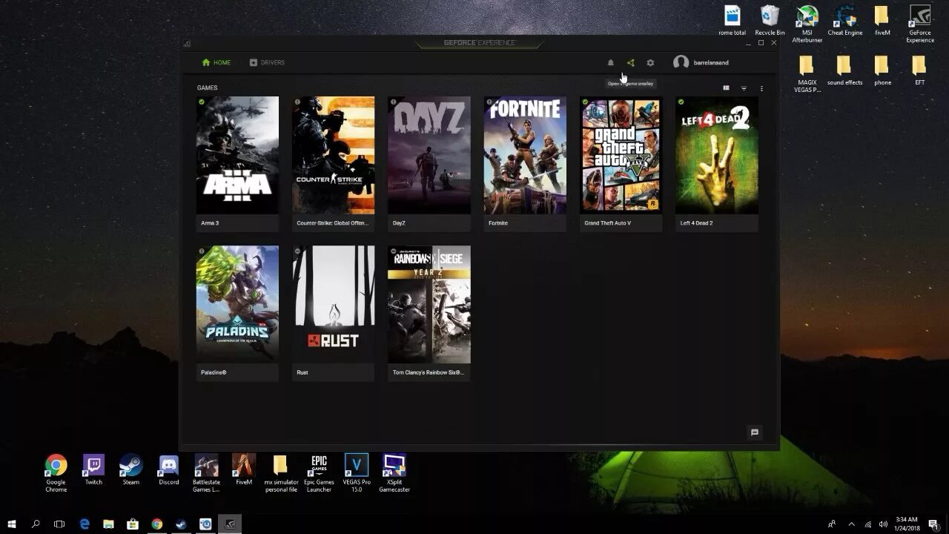Click the barrelansand username text
Screen dimensions: 949x534
tap(711, 63)
